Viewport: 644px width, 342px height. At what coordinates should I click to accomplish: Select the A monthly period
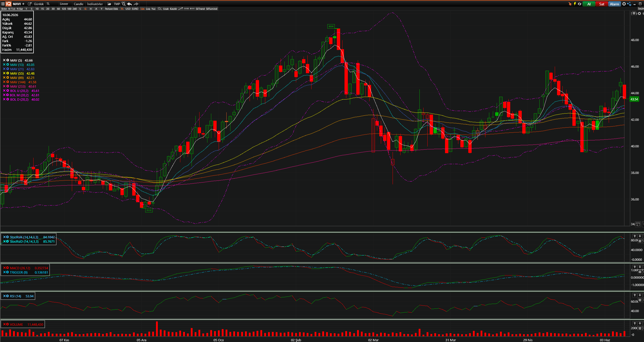coord(96,9)
